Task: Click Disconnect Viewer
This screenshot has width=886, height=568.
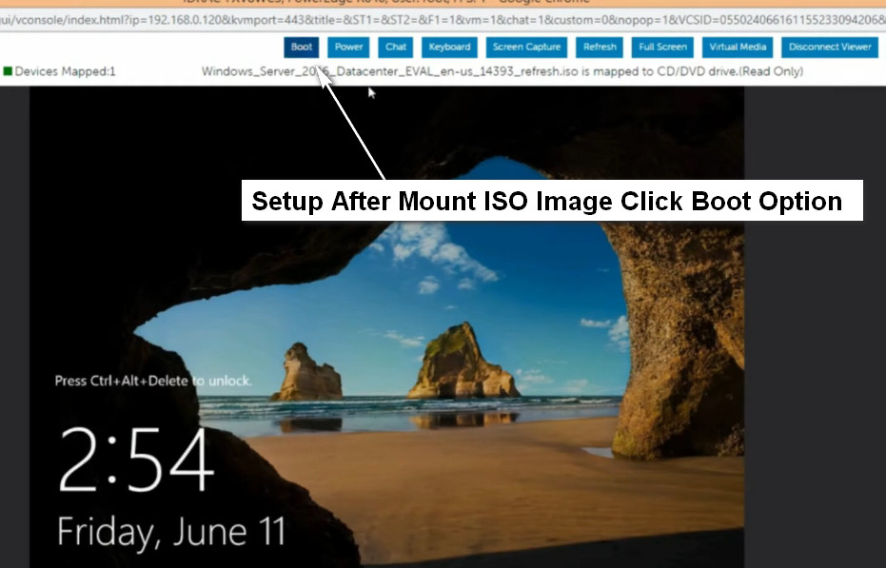Action: [x=830, y=47]
